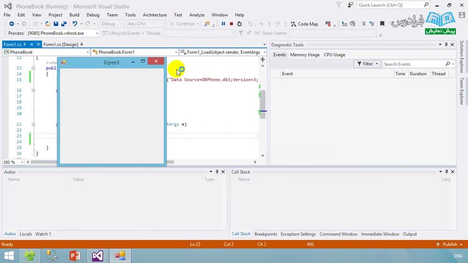Pin the Call Stack panel
The height and width of the screenshot is (263, 468).
click(x=447, y=172)
